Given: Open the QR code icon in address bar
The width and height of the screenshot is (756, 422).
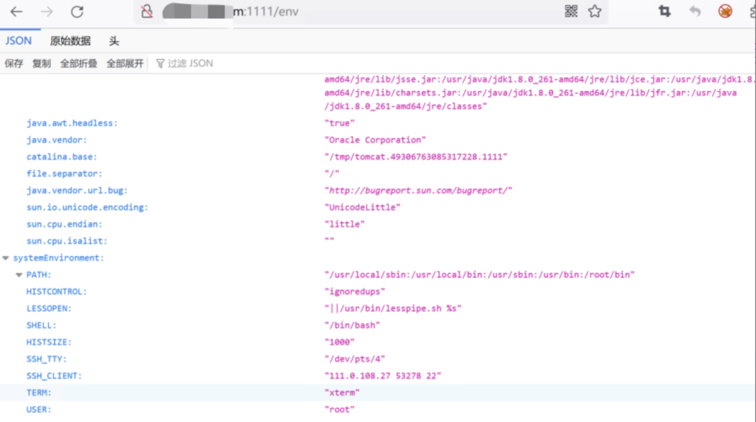Looking at the screenshot, I should (x=571, y=11).
